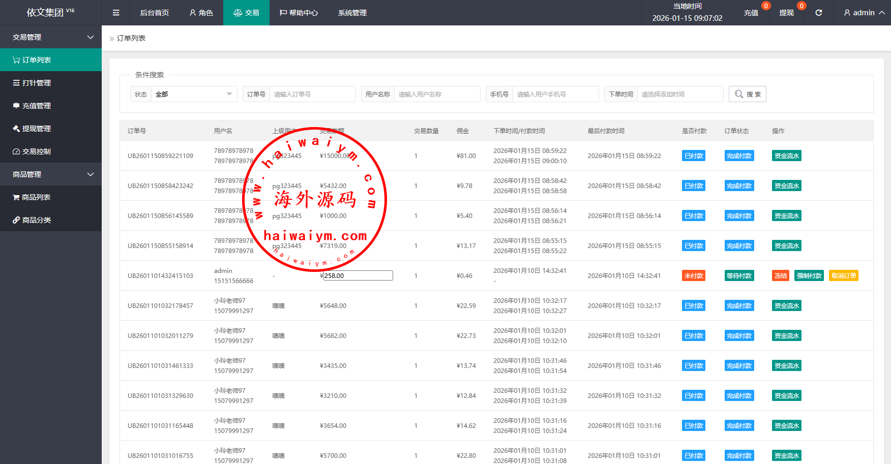The width and height of the screenshot is (891, 464).
Task: Click the refresh icon in top bar
Action: coord(819,13)
